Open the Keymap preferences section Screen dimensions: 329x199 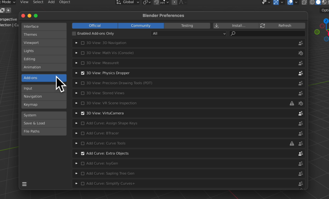tap(44, 104)
